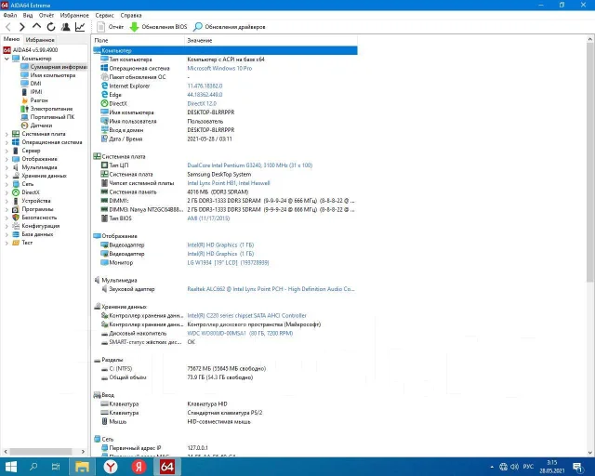This screenshot has width=595, height=476.
Task: Expand the Сеть tree node
Action: pyautogui.click(x=7, y=184)
